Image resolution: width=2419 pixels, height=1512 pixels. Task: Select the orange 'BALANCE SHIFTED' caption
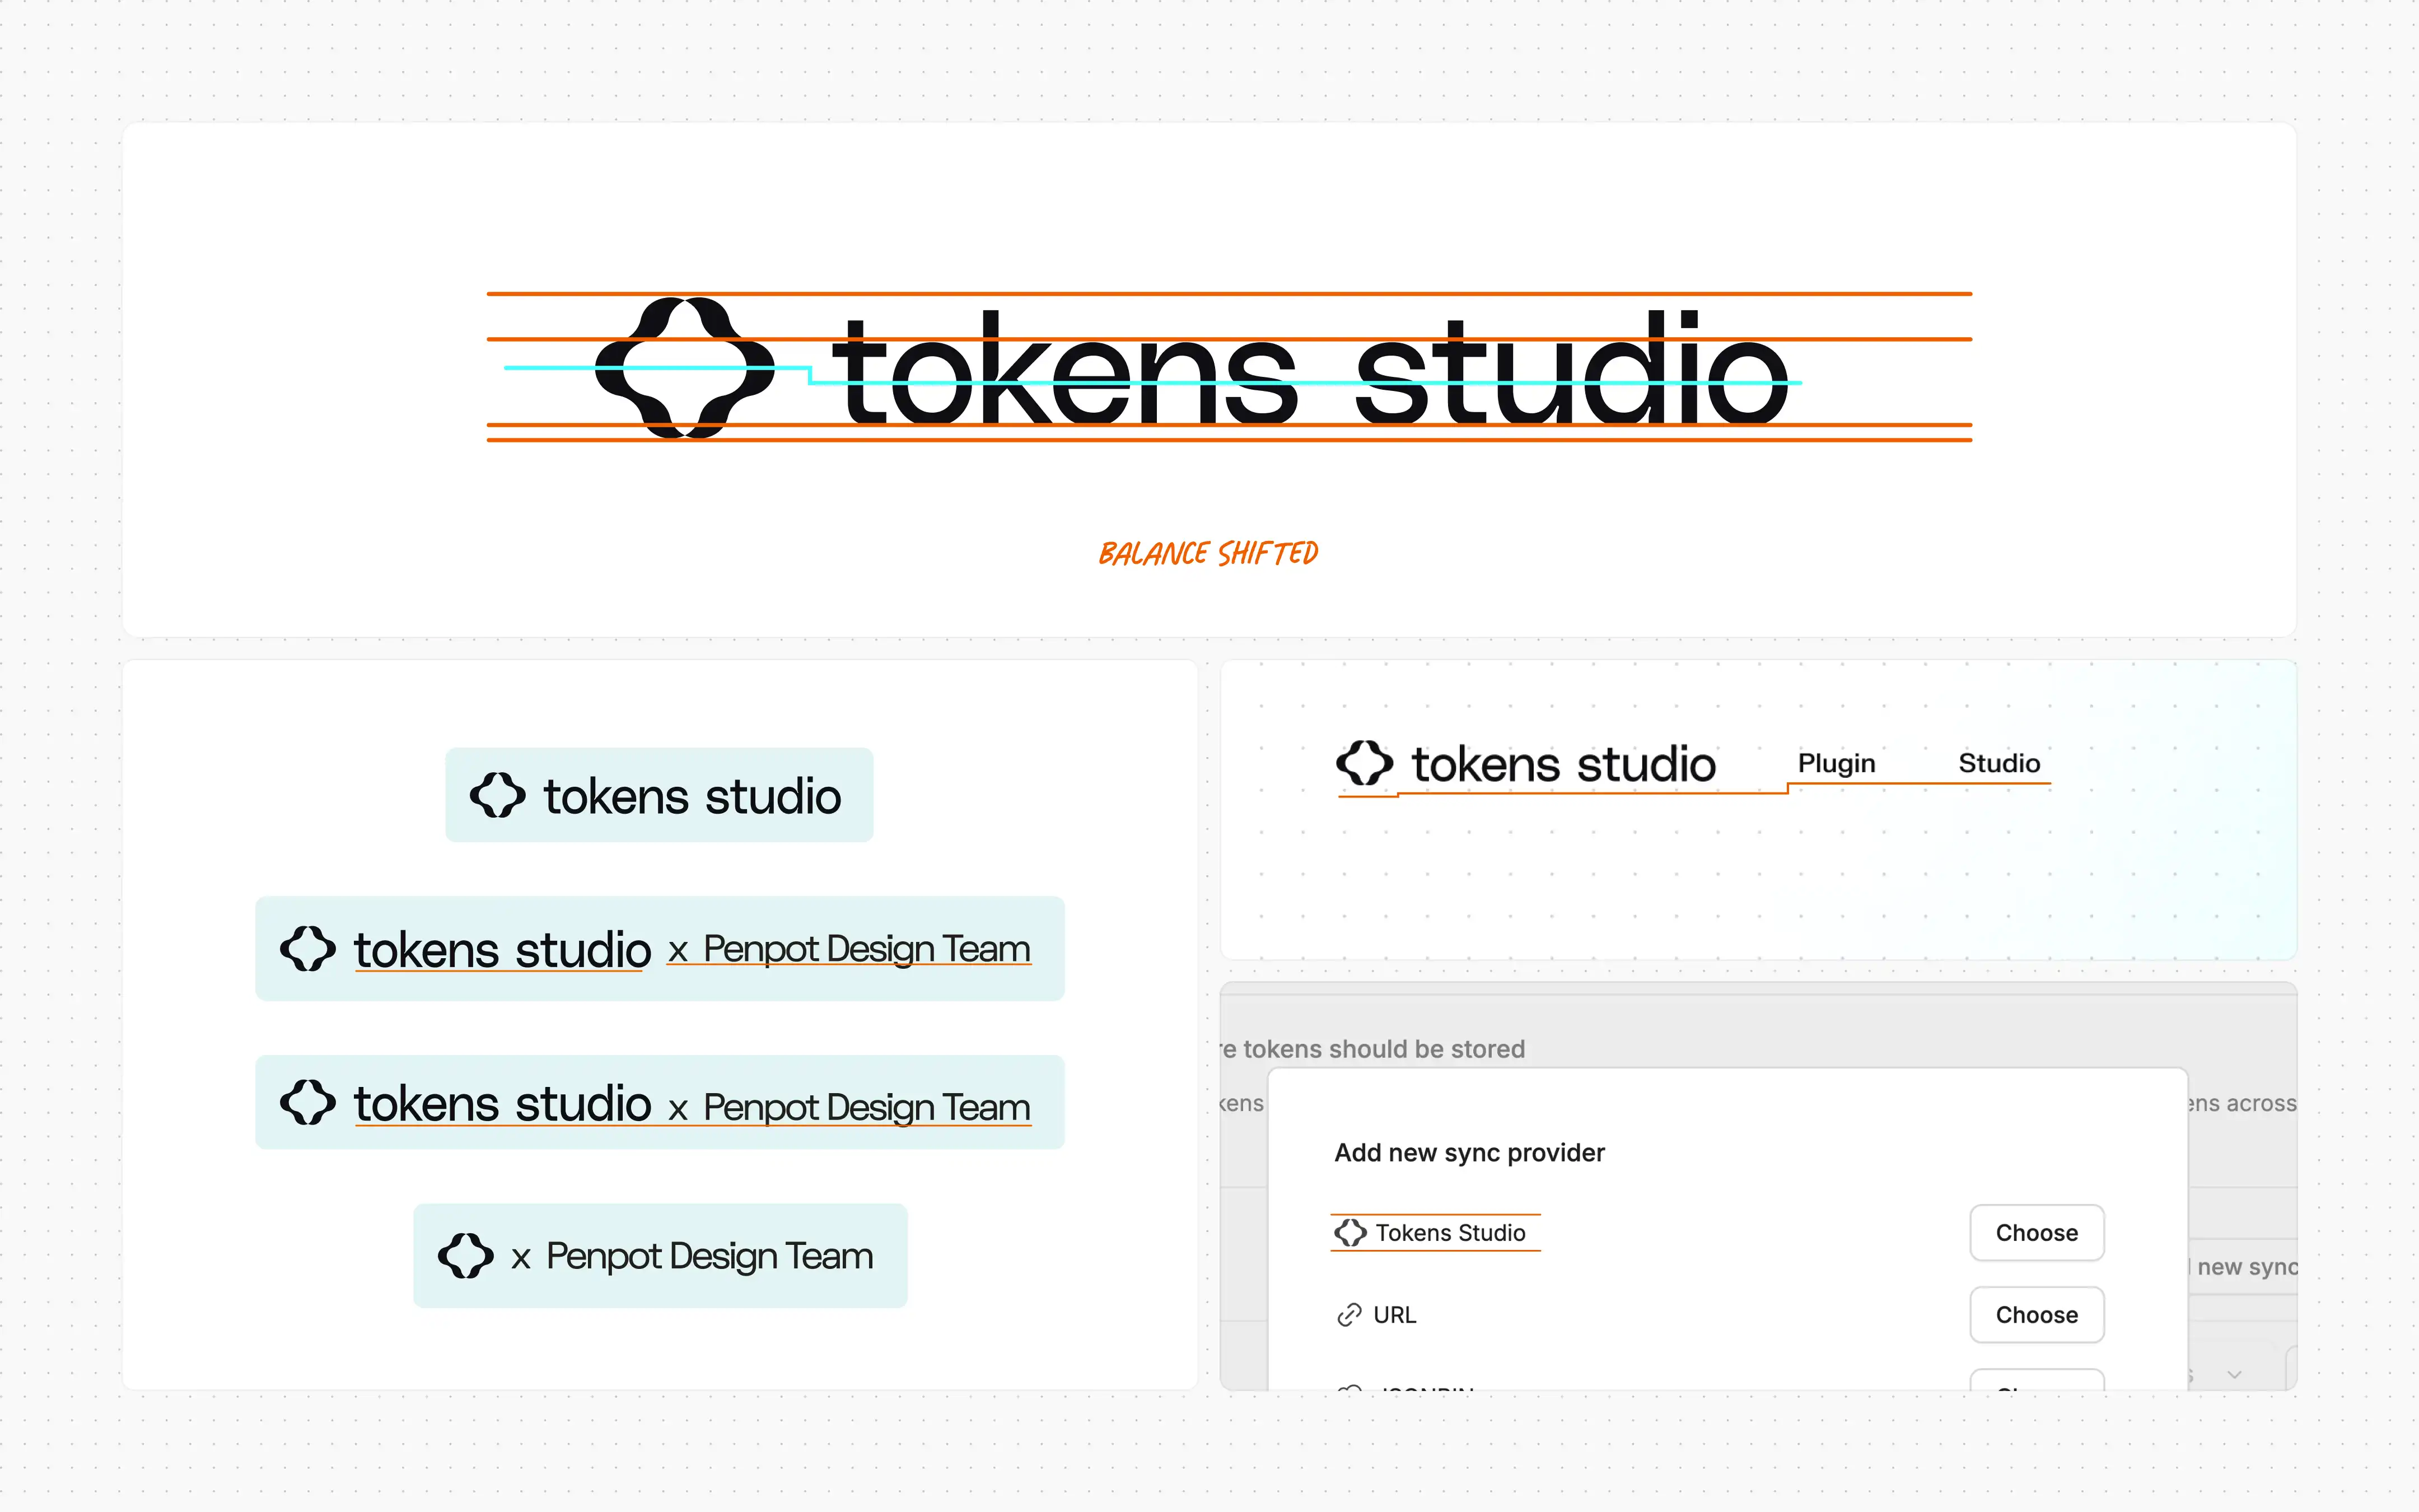[x=1208, y=553]
